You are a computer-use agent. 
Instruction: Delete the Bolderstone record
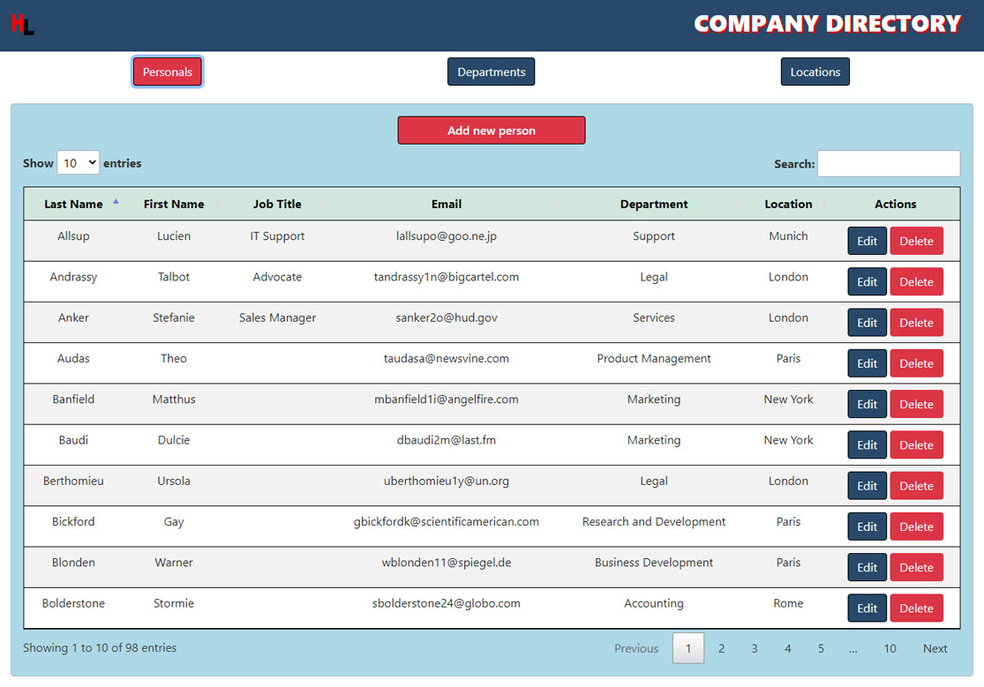click(x=916, y=608)
